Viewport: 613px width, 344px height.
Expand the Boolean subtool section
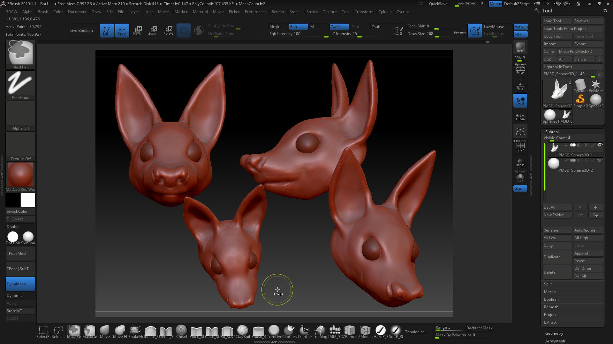551,299
